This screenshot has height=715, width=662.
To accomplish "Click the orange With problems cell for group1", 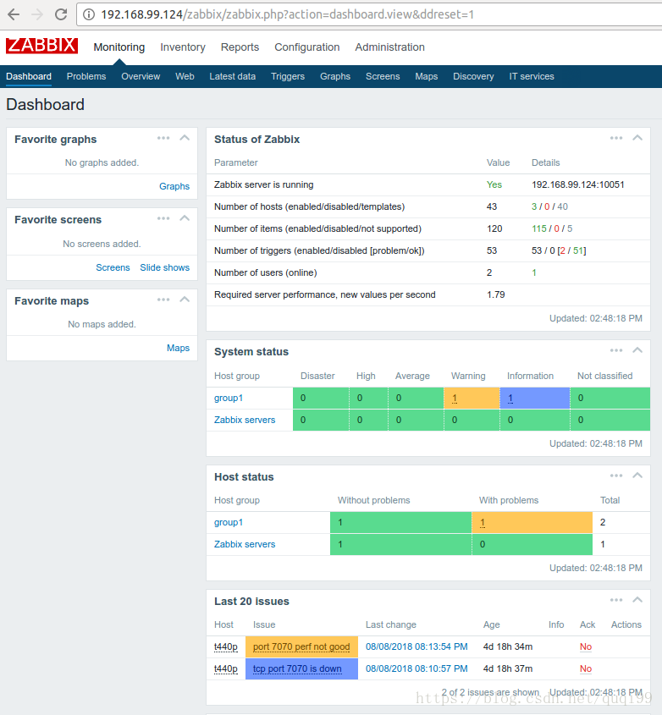I will 532,523.
